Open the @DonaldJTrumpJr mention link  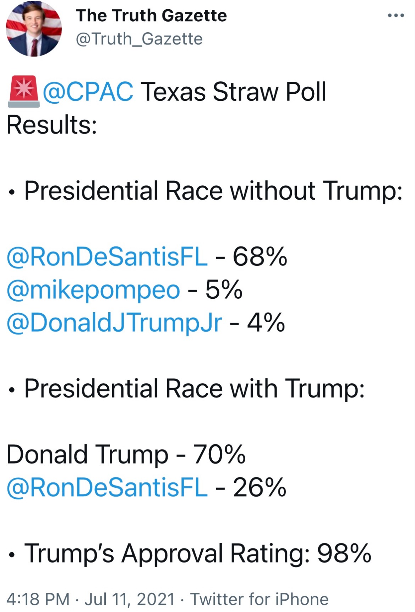pos(114,323)
